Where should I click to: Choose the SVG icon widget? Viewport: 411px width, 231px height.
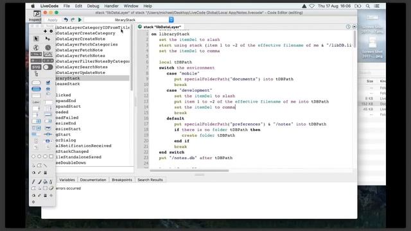[36, 67]
